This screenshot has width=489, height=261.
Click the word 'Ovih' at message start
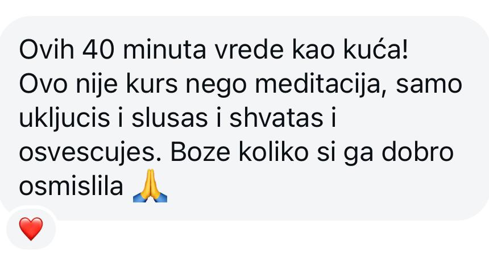[x=47, y=51]
